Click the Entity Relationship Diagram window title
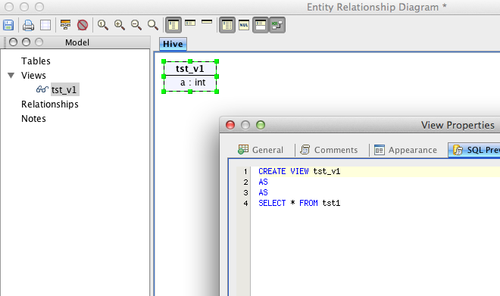 coord(377,7)
